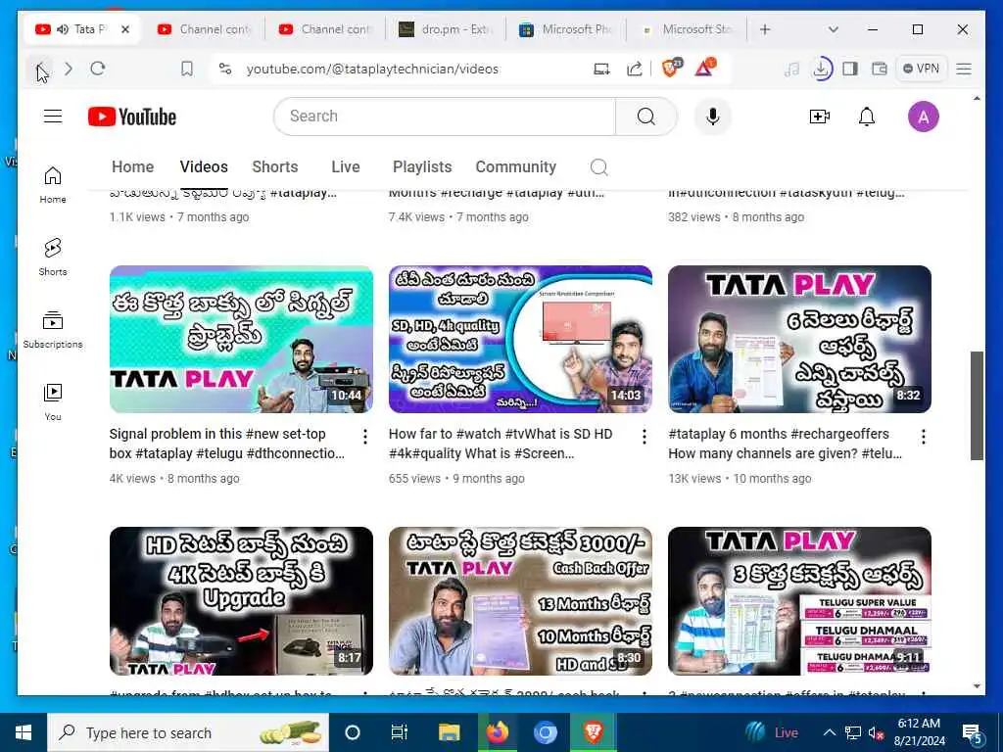The width and height of the screenshot is (1003, 752).
Task: Play the 8:30 Cash Back Offer thumbnail
Action: point(520,600)
